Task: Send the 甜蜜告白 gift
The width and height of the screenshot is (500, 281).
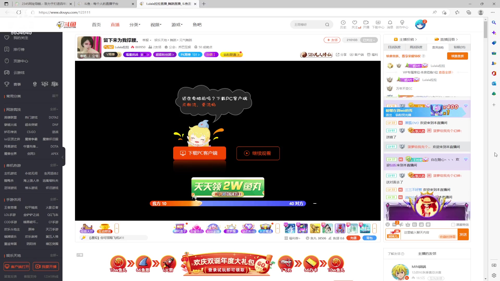Action: (197, 228)
